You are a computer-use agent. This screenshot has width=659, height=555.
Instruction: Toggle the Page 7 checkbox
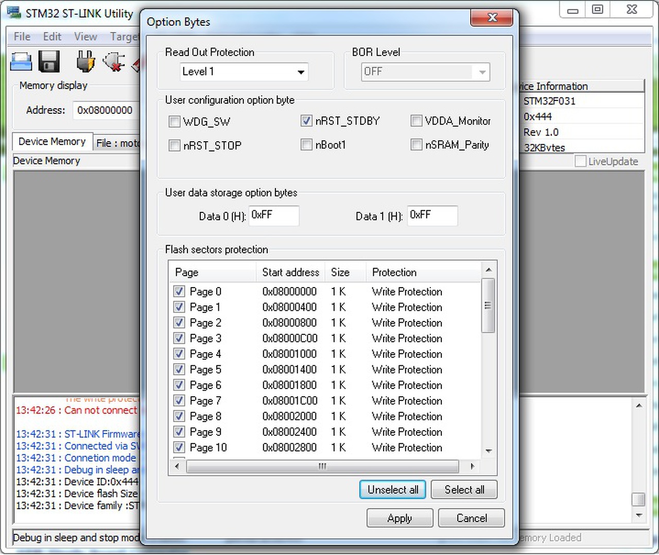pyautogui.click(x=179, y=400)
